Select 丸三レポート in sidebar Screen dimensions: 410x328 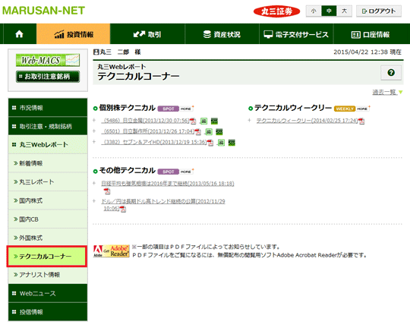click(x=48, y=181)
